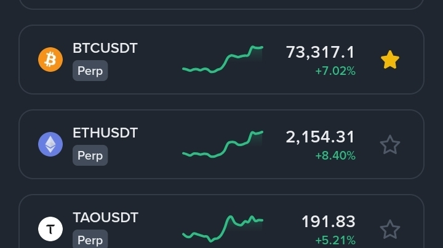View the ETHUSDT sparkline chart

(222, 145)
